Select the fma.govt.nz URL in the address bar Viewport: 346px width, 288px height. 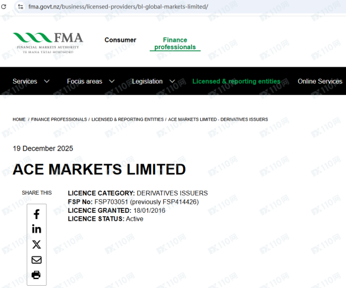coord(118,7)
